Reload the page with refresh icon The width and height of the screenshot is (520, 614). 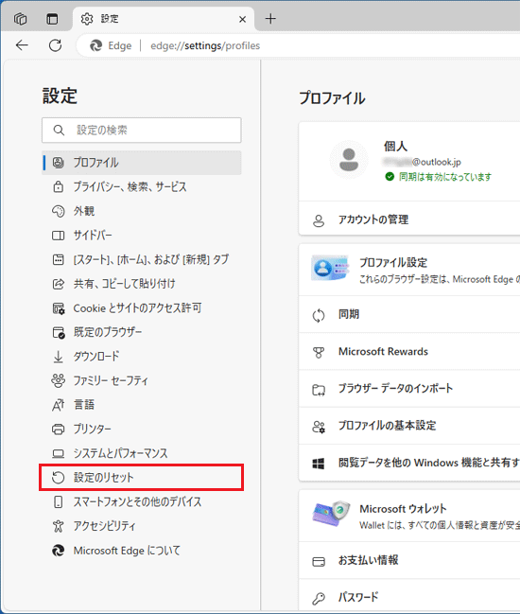pos(55,45)
